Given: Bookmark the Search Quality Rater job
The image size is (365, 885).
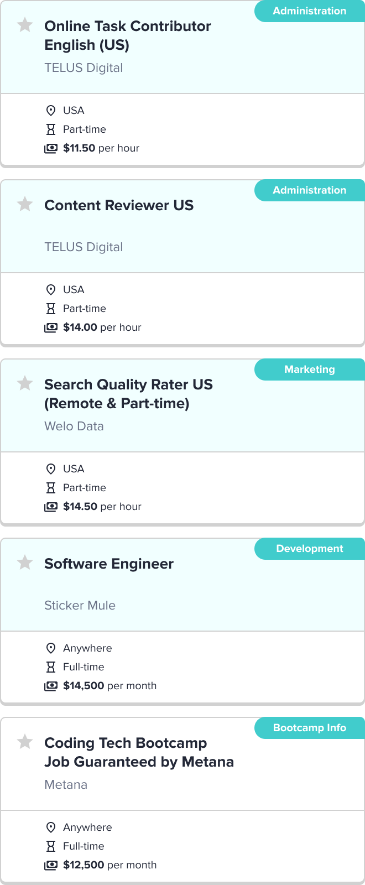Looking at the screenshot, I should (25, 383).
